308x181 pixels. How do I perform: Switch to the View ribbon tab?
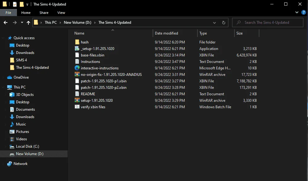coord(61,13)
